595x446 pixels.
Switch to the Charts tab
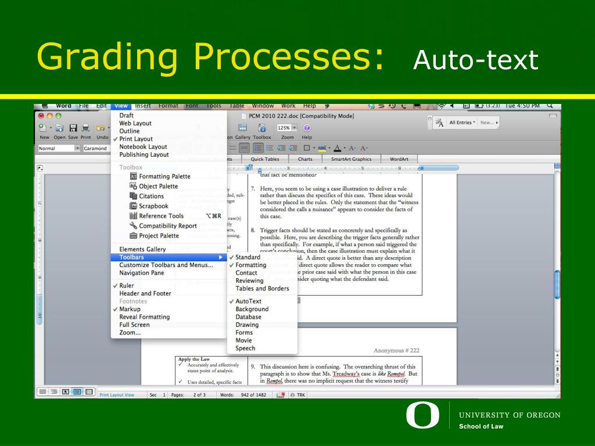click(x=305, y=159)
